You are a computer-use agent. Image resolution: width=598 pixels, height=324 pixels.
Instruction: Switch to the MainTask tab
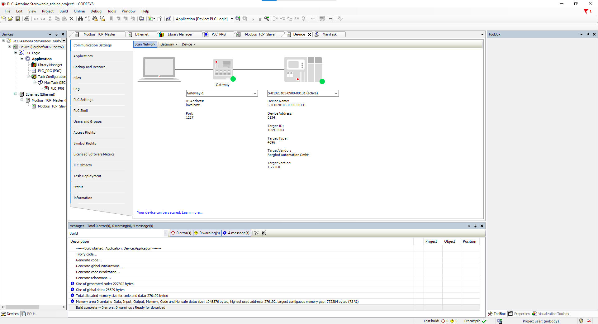point(329,34)
